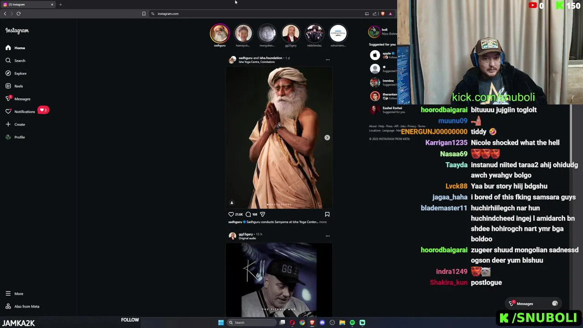Open the Search panel in sidebar
583x328 pixels.
pyautogui.click(x=15, y=61)
